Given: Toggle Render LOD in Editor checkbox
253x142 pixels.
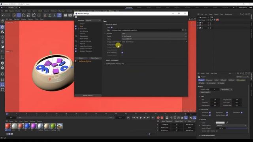Looking at the screenshot, I should pos(217,131).
